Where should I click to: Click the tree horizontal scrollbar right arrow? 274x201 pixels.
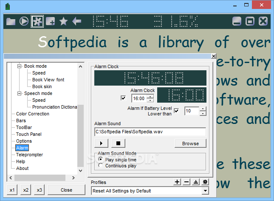[x=73, y=178]
